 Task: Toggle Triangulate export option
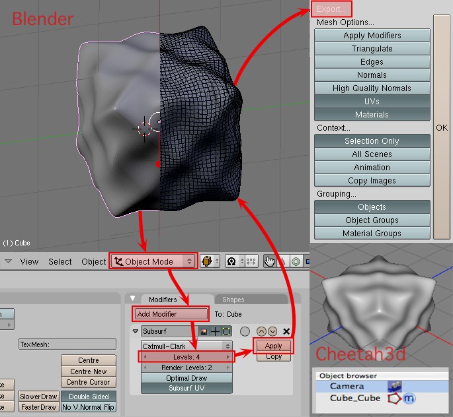pos(372,49)
